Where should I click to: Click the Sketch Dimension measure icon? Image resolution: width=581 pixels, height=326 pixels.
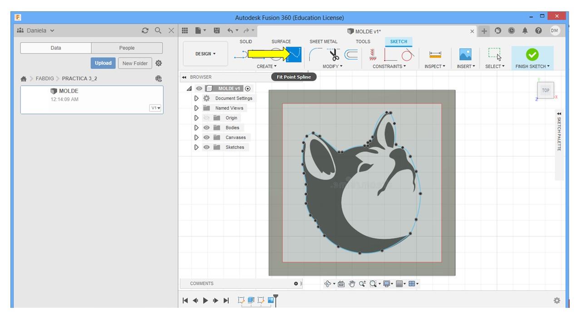(x=435, y=55)
